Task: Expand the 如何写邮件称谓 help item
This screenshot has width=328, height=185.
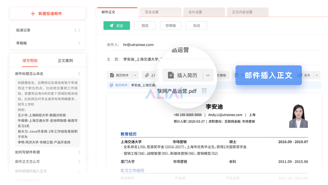Action: click(48, 152)
